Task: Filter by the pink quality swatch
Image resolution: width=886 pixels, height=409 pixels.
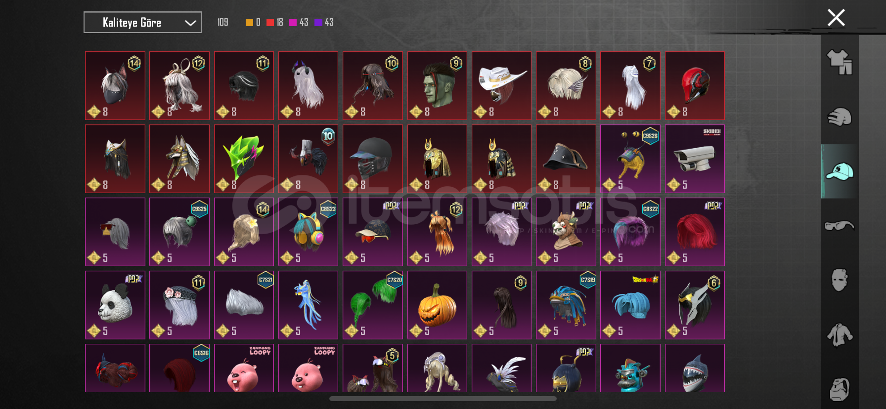Action: [x=293, y=22]
